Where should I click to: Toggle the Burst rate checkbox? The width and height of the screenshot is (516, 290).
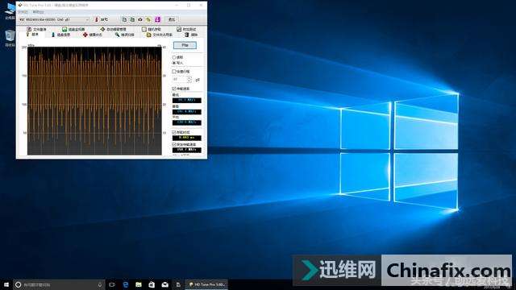pyautogui.click(x=174, y=144)
